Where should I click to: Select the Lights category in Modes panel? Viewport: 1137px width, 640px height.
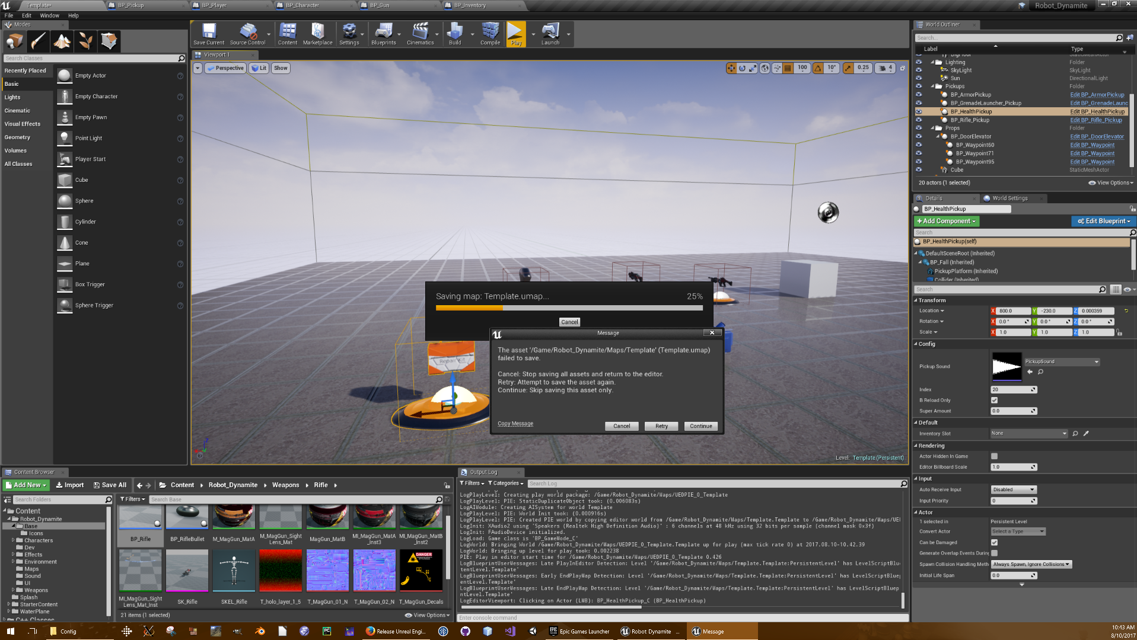click(x=12, y=97)
